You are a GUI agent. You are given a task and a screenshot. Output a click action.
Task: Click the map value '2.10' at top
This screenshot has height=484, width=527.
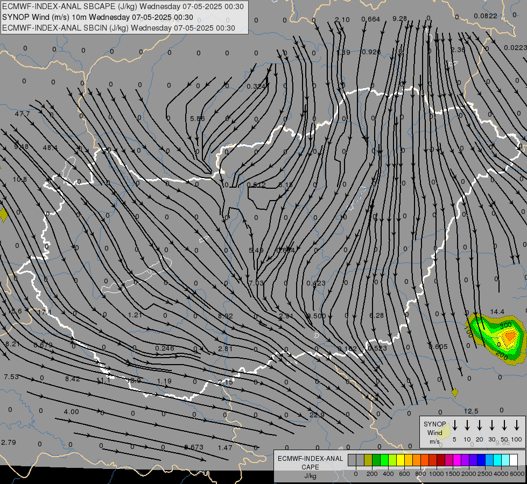pos(342,20)
